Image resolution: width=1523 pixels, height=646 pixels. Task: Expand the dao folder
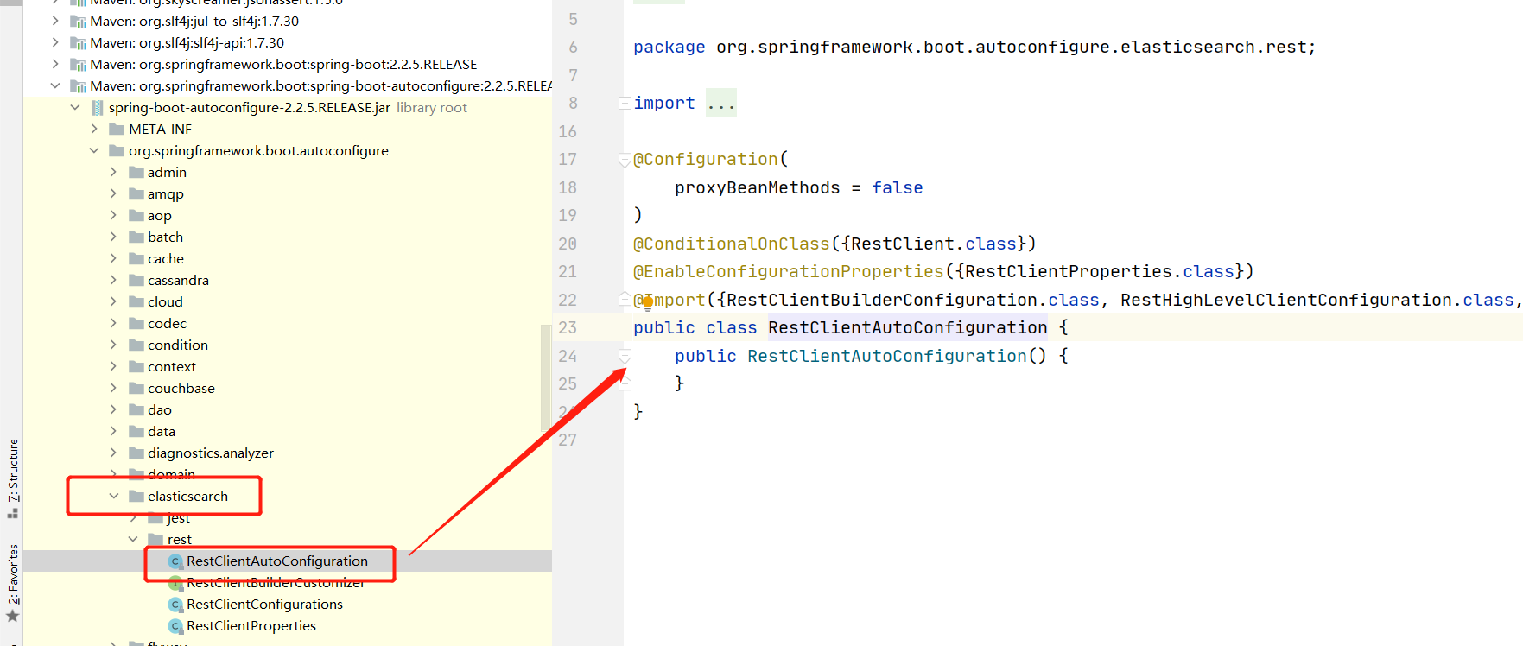point(113,410)
